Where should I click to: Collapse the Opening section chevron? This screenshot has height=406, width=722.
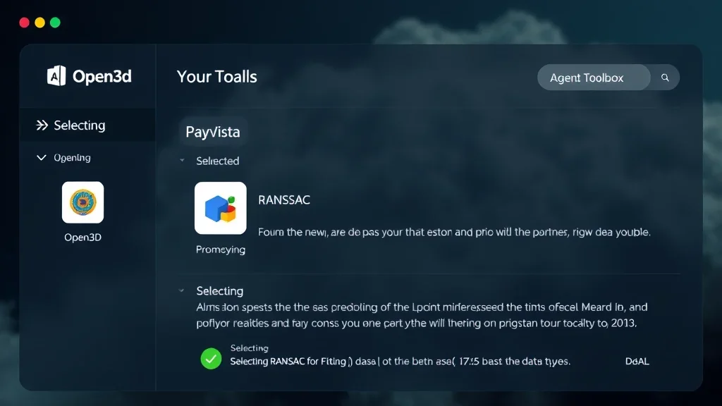(41, 157)
